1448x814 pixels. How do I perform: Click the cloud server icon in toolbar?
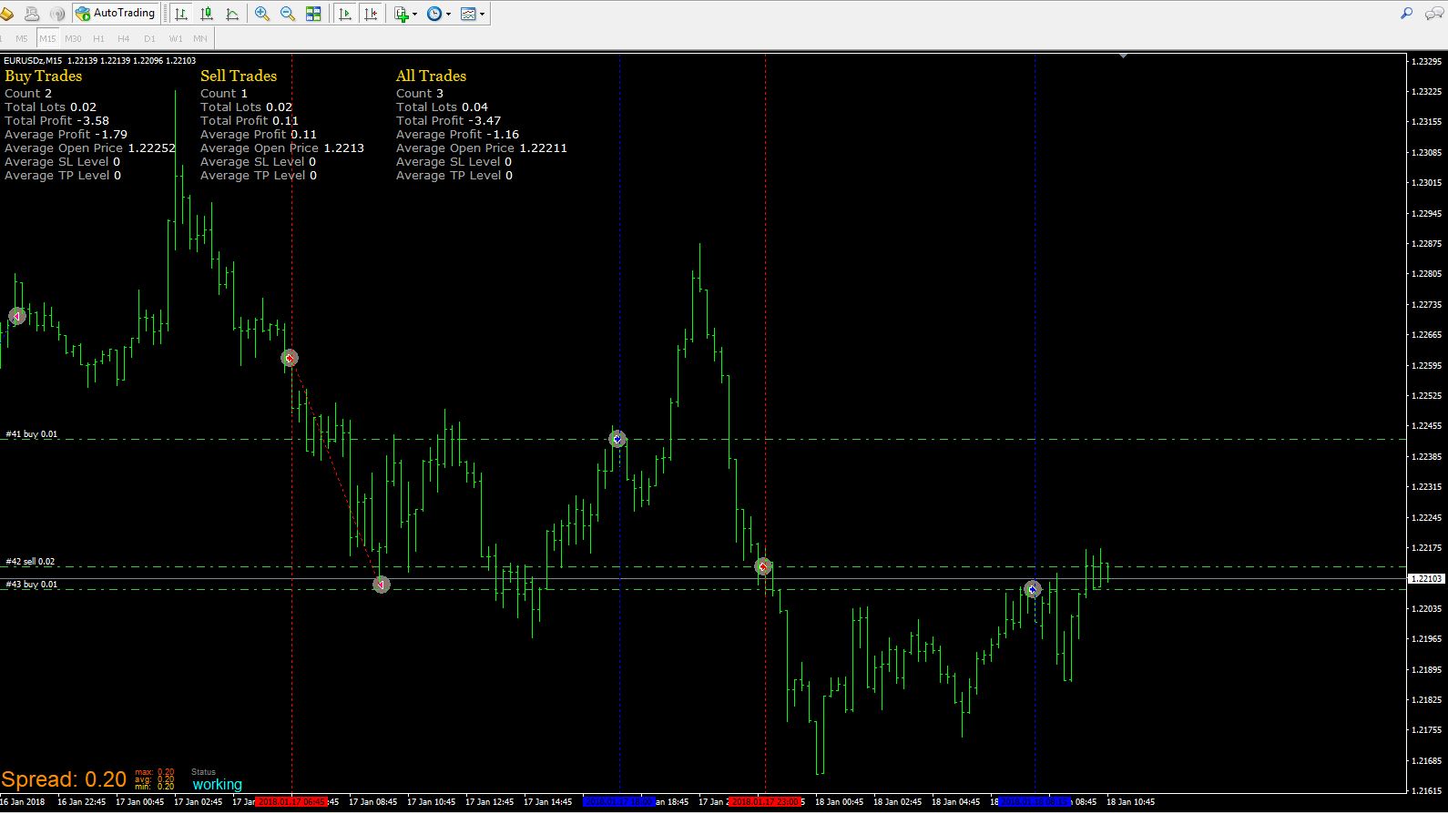pyautogui.click(x=32, y=14)
